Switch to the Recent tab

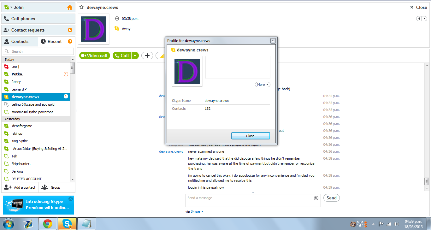tap(56, 41)
